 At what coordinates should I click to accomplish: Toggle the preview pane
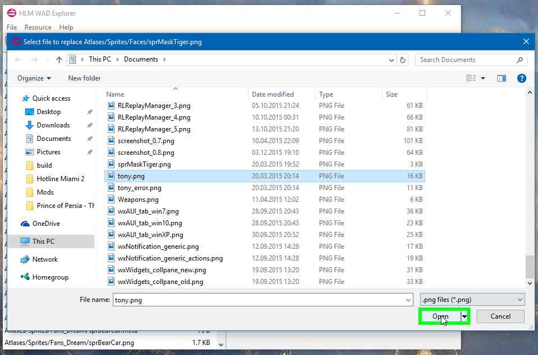(x=501, y=78)
